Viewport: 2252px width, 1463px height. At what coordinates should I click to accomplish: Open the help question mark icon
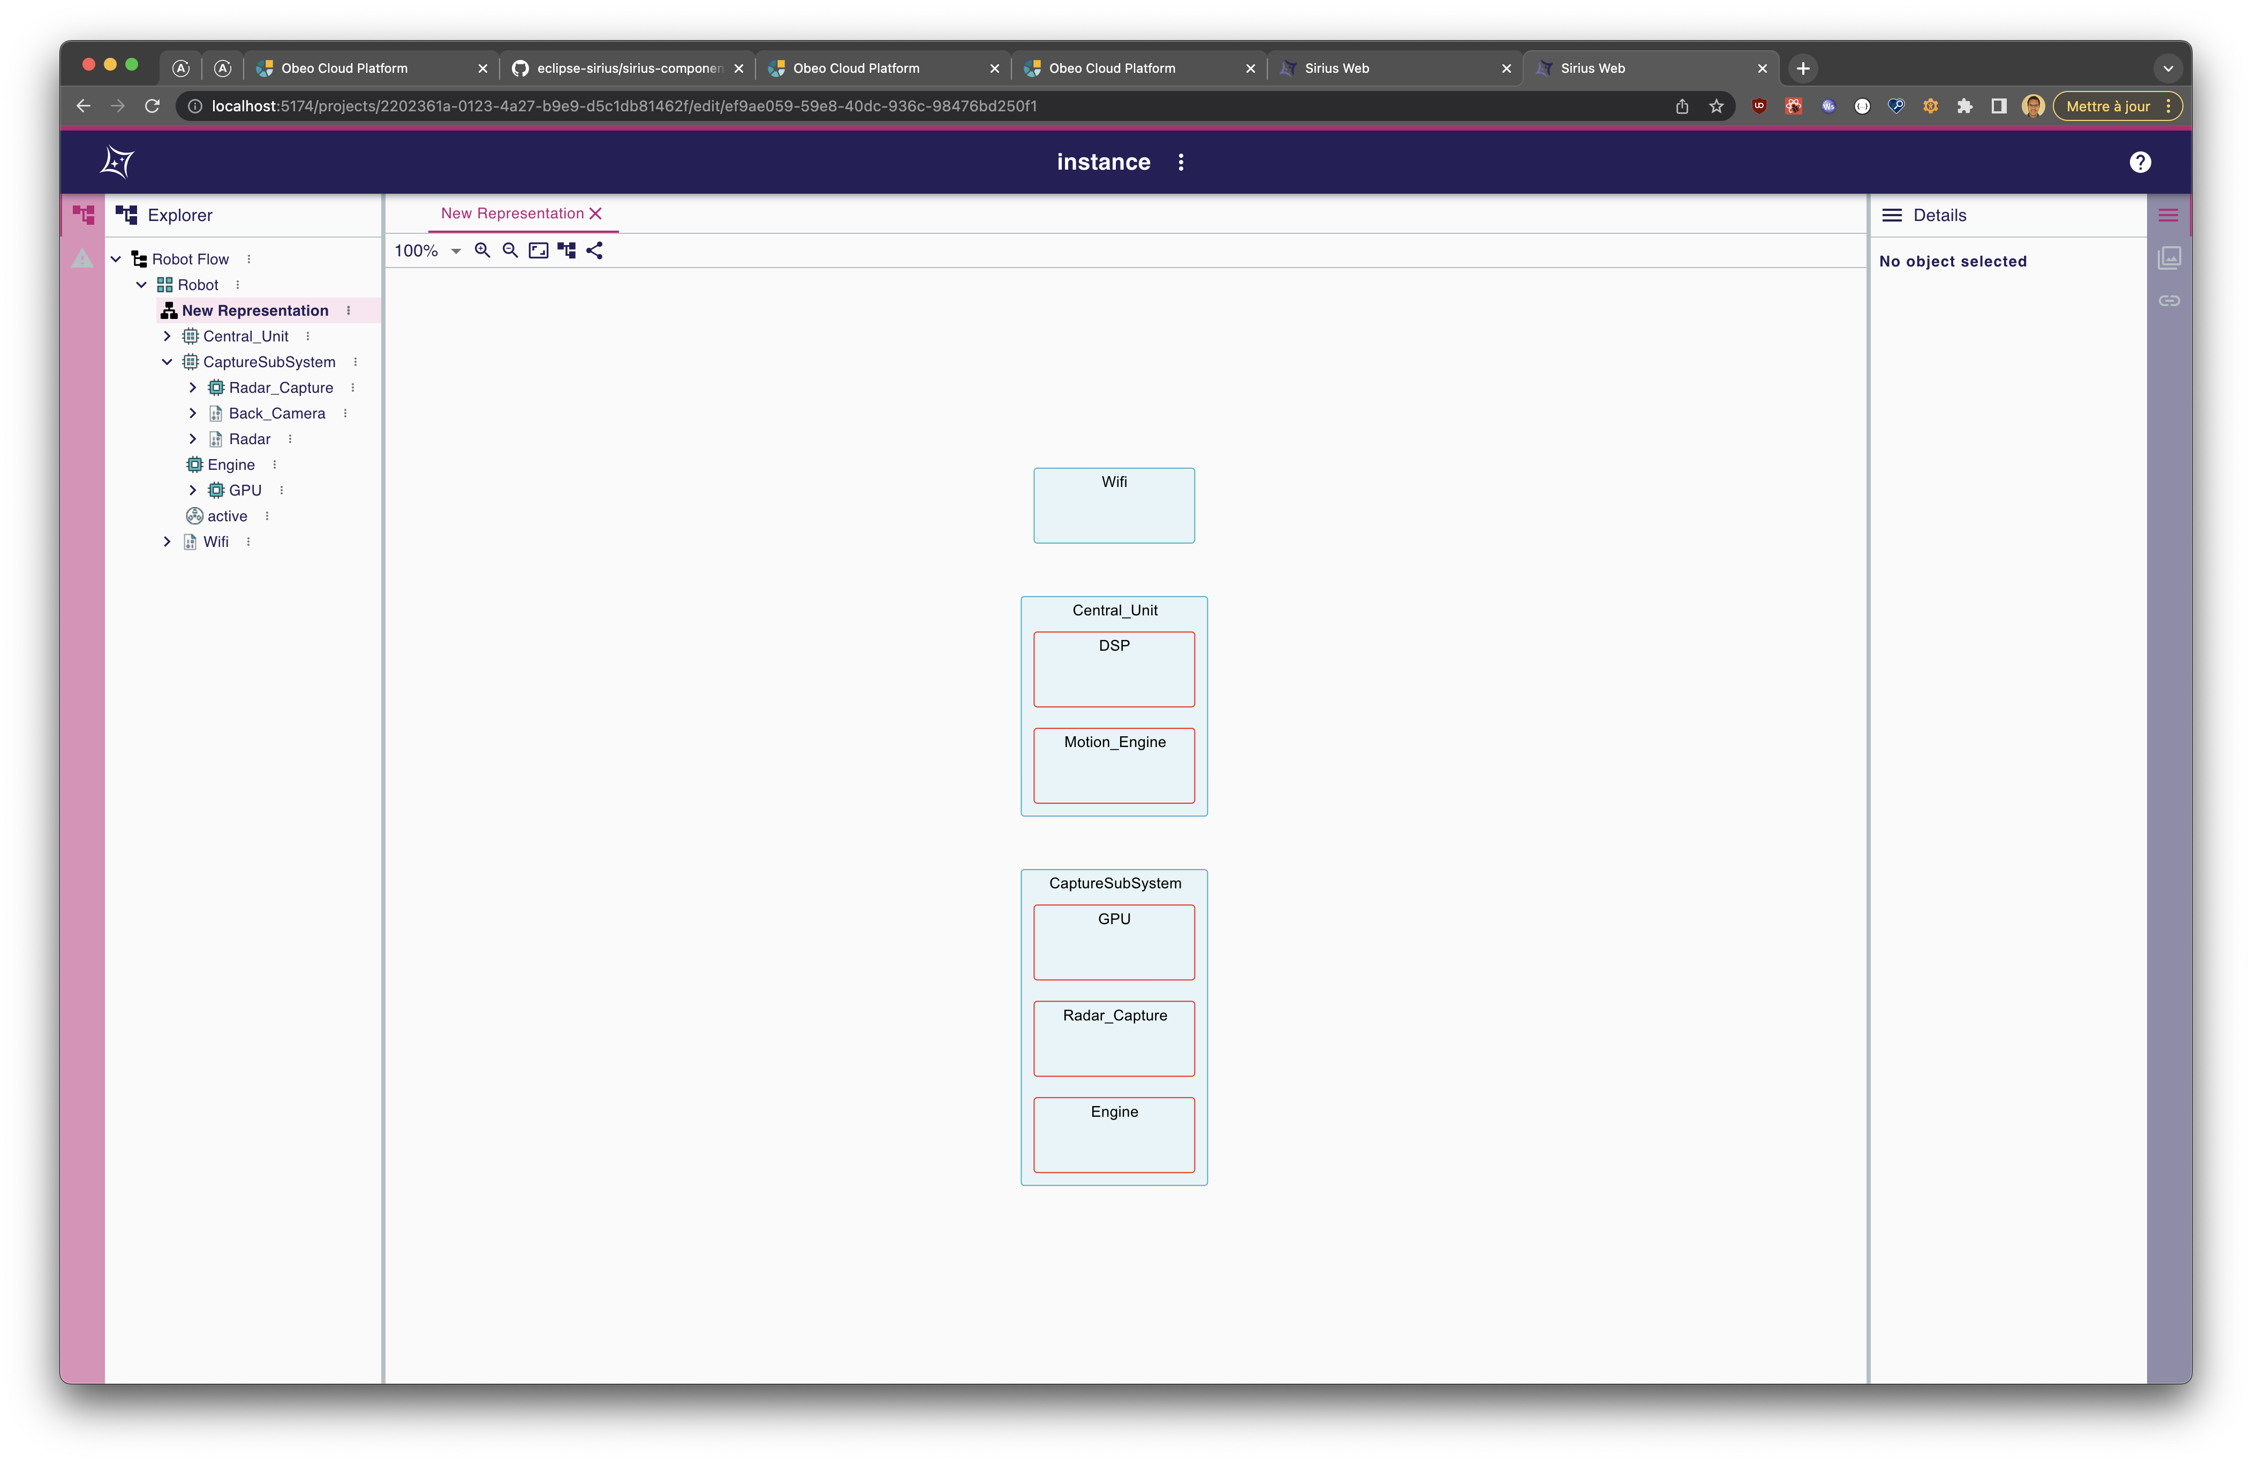point(2140,162)
